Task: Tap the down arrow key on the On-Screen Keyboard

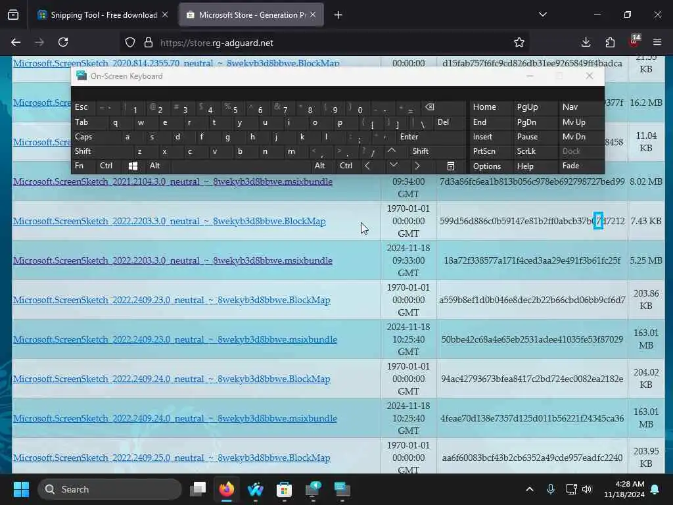Action: pyautogui.click(x=394, y=165)
